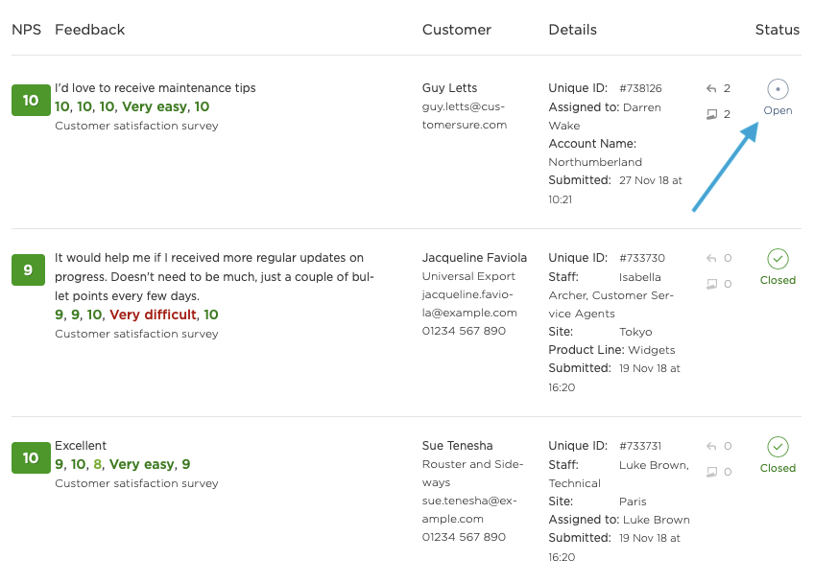Click the Unique ID #738126
Screen dimensions: 814x583
(x=640, y=88)
